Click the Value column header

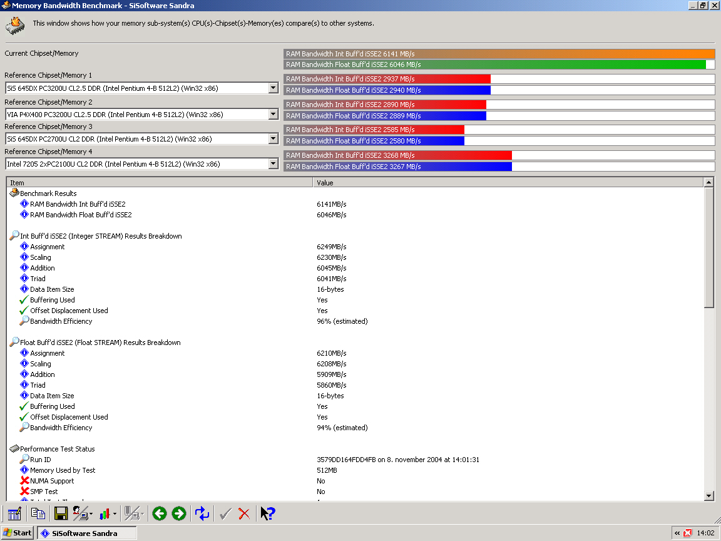pyautogui.click(x=508, y=183)
